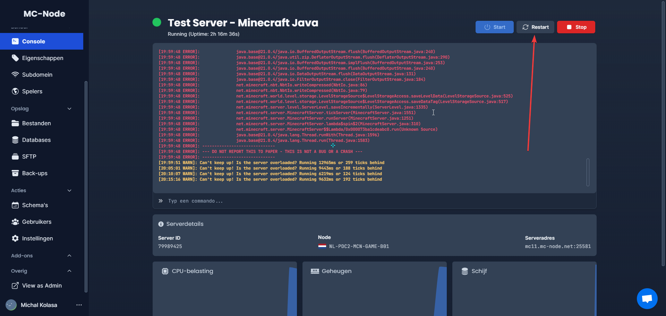Viewport: 666px width, 316px height.
Task: Click the command prompt chevron icon
Action: pos(161,201)
